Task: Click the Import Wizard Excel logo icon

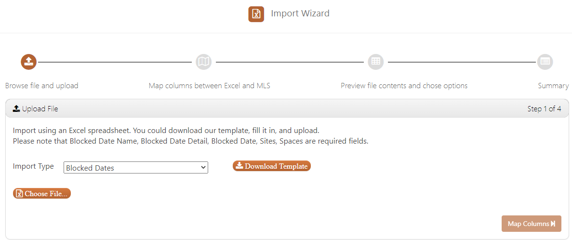Action: pos(256,14)
